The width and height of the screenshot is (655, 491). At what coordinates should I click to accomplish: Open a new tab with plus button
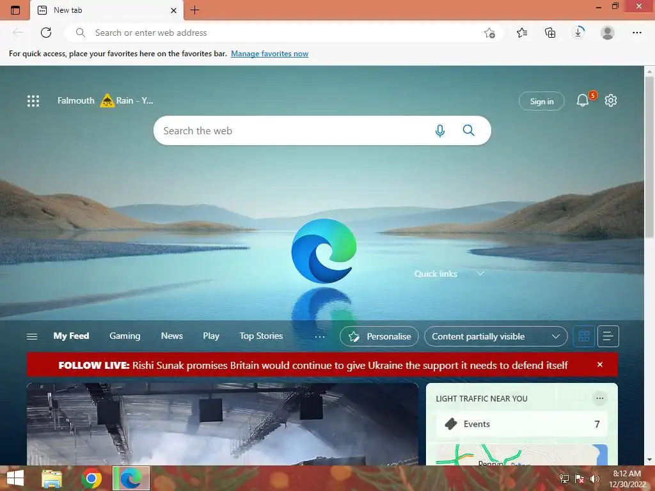pyautogui.click(x=194, y=10)
